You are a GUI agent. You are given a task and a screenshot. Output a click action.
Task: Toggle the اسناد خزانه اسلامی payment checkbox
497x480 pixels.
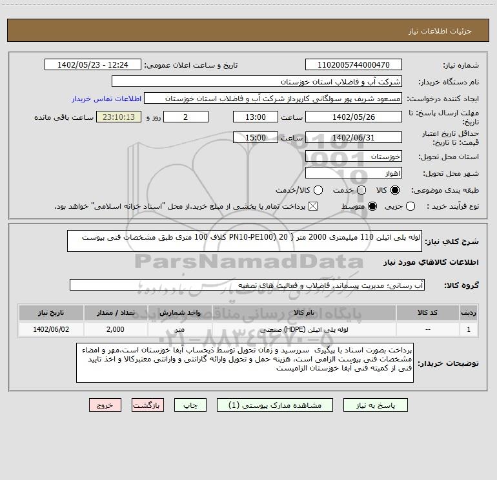click(x=313, y=206)
